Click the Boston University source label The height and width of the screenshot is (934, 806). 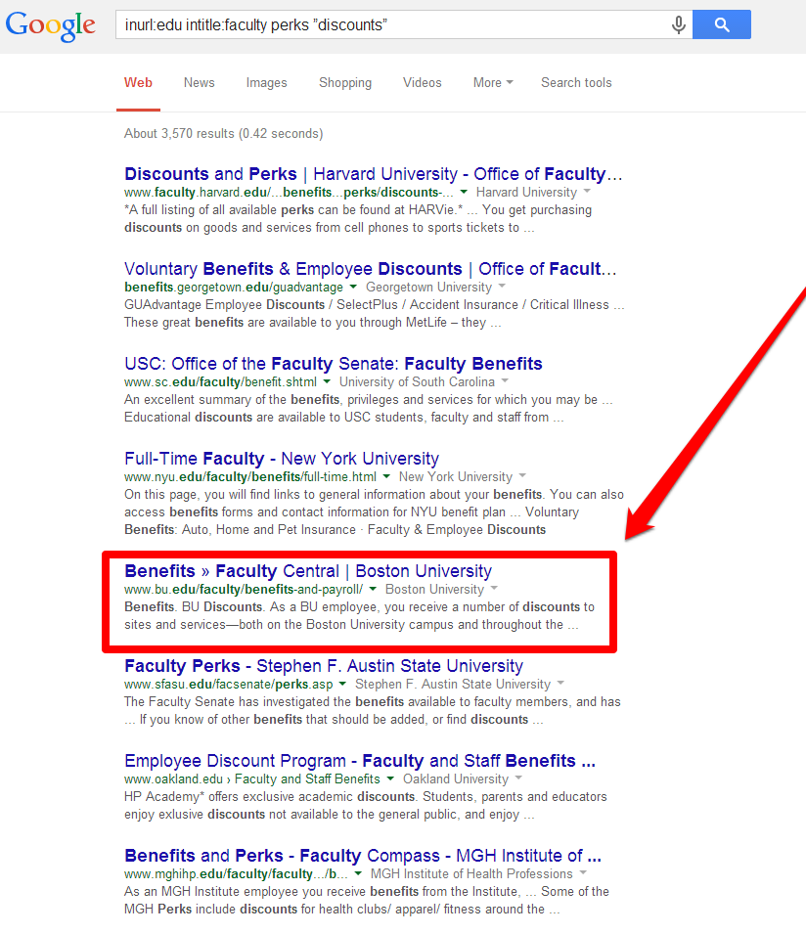(x=435, y=589)
